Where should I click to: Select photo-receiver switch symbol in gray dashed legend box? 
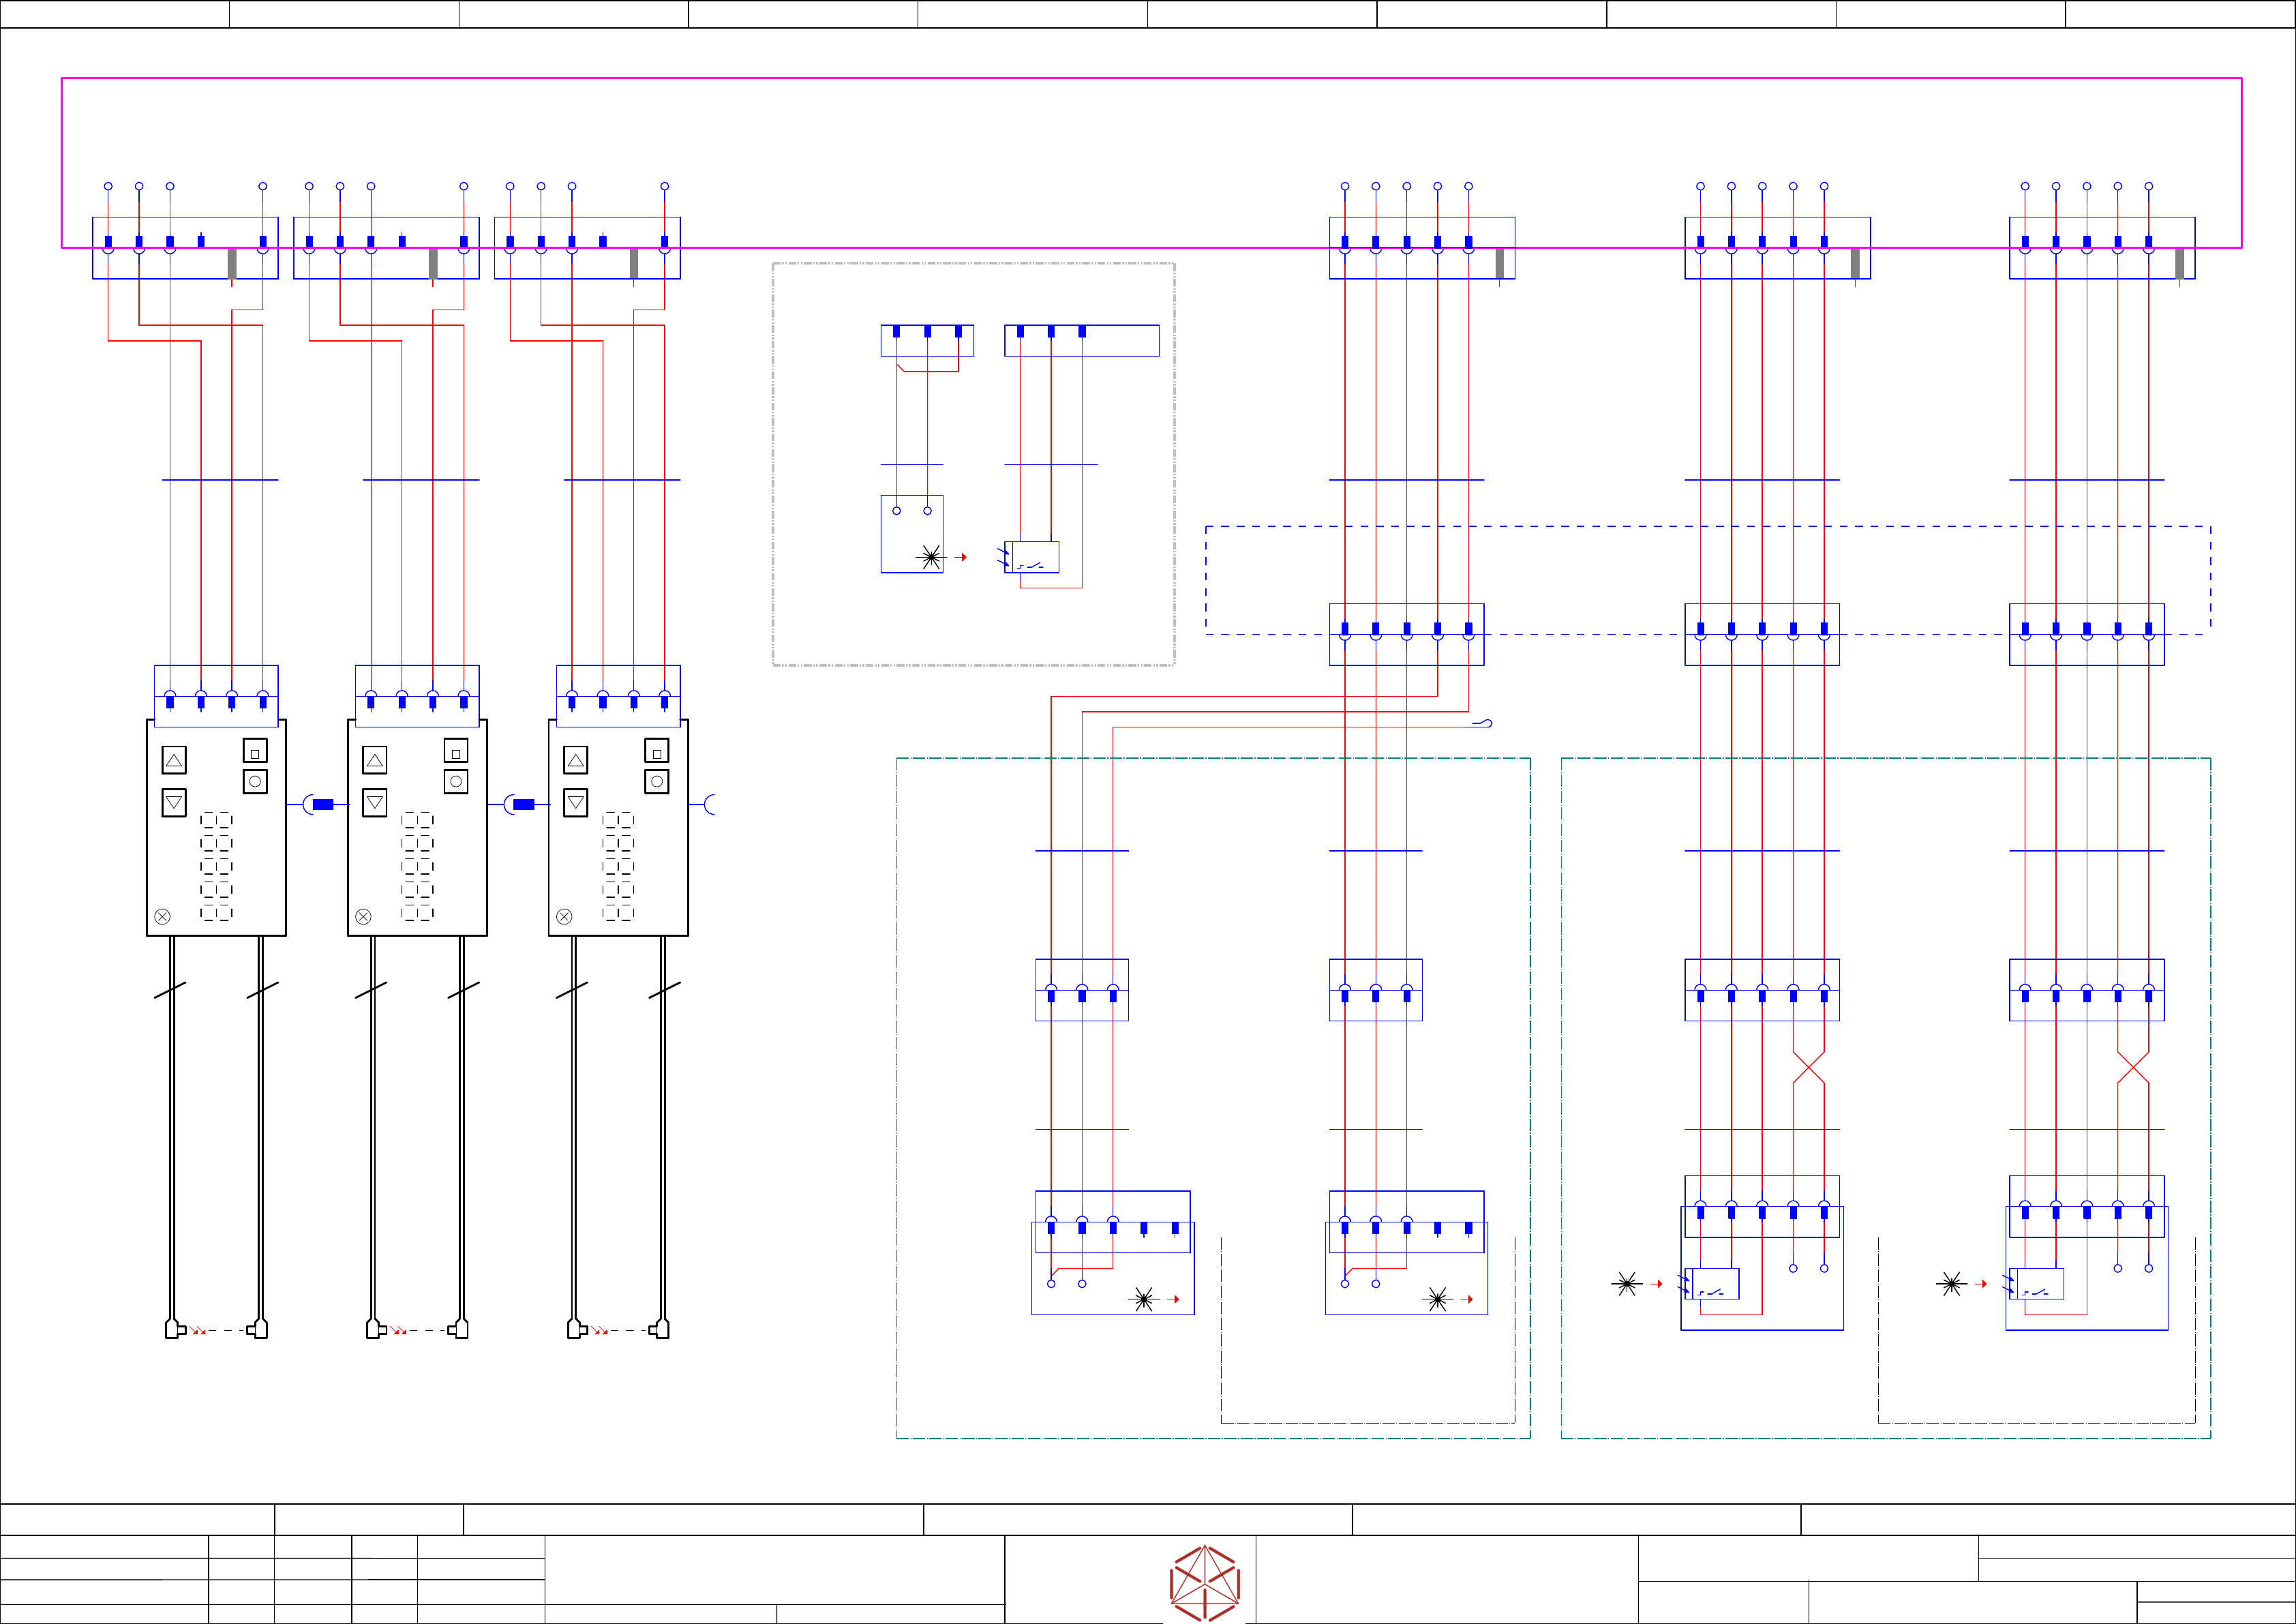pos(1033,558)
